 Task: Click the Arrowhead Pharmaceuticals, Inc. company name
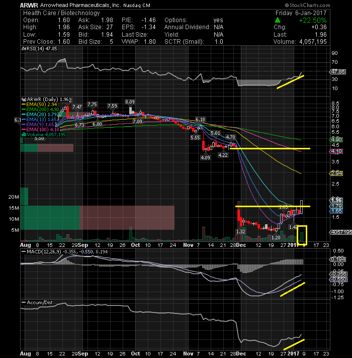[80, 5]
